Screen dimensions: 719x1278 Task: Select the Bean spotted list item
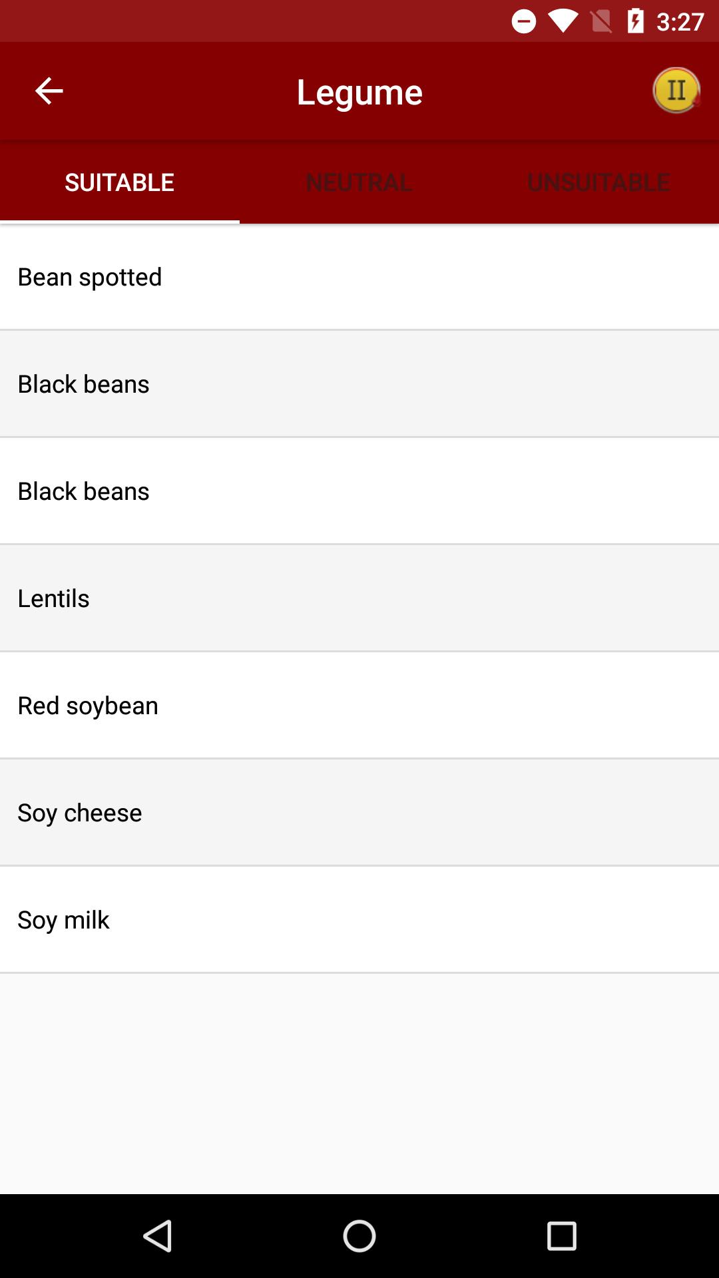(x=359, y=277)
